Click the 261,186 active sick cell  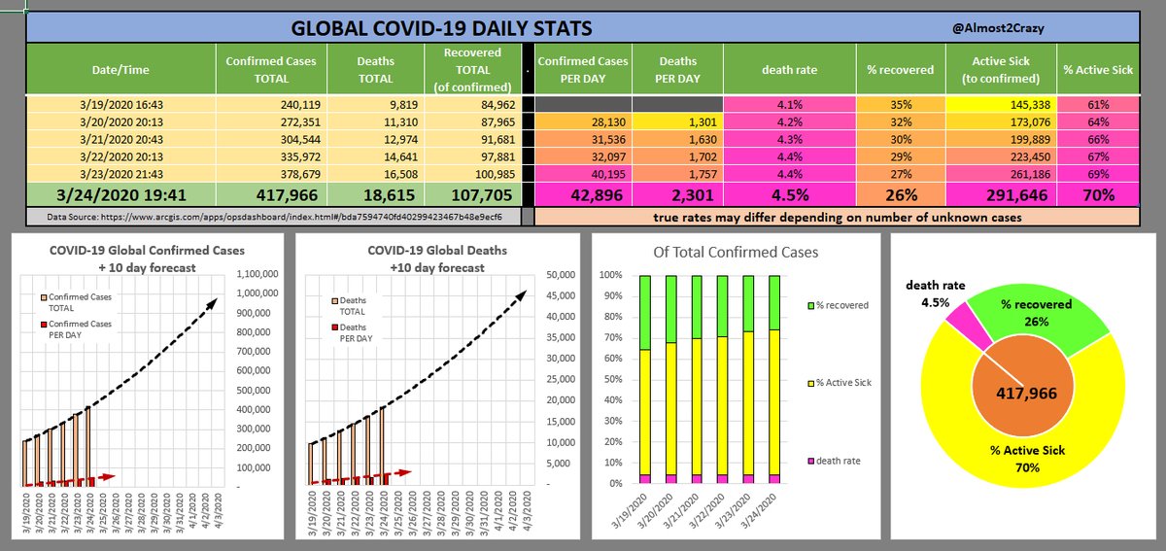pos(1003,175)
